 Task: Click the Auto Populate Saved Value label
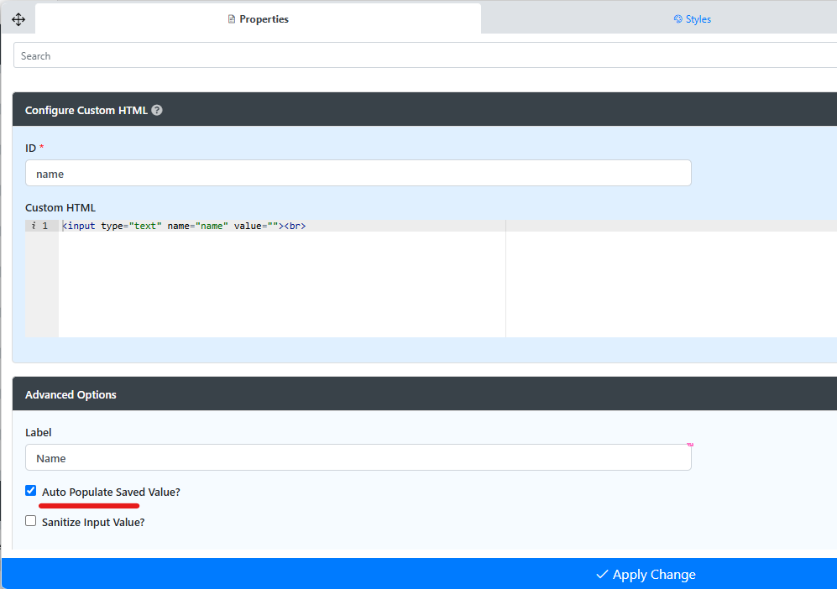111,492
